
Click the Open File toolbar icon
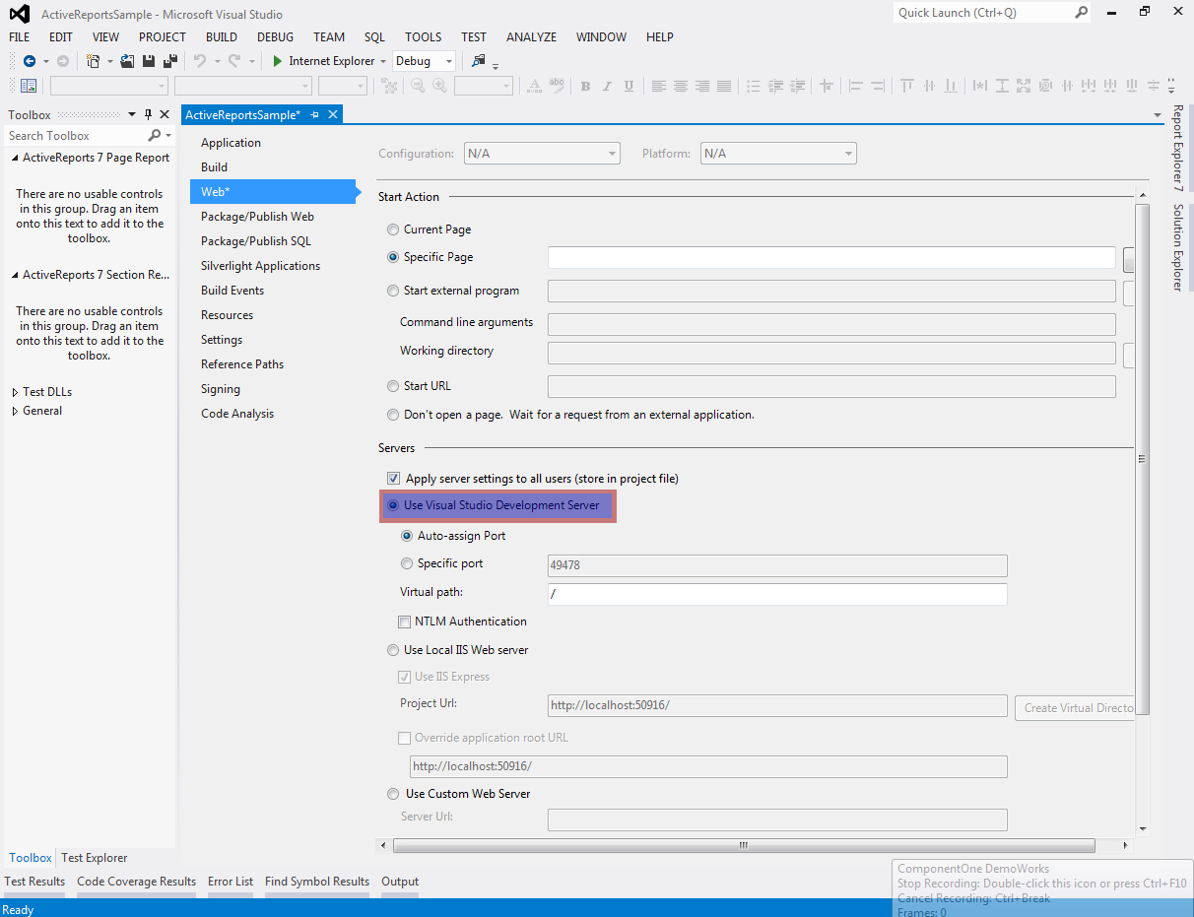coord(127,61)
